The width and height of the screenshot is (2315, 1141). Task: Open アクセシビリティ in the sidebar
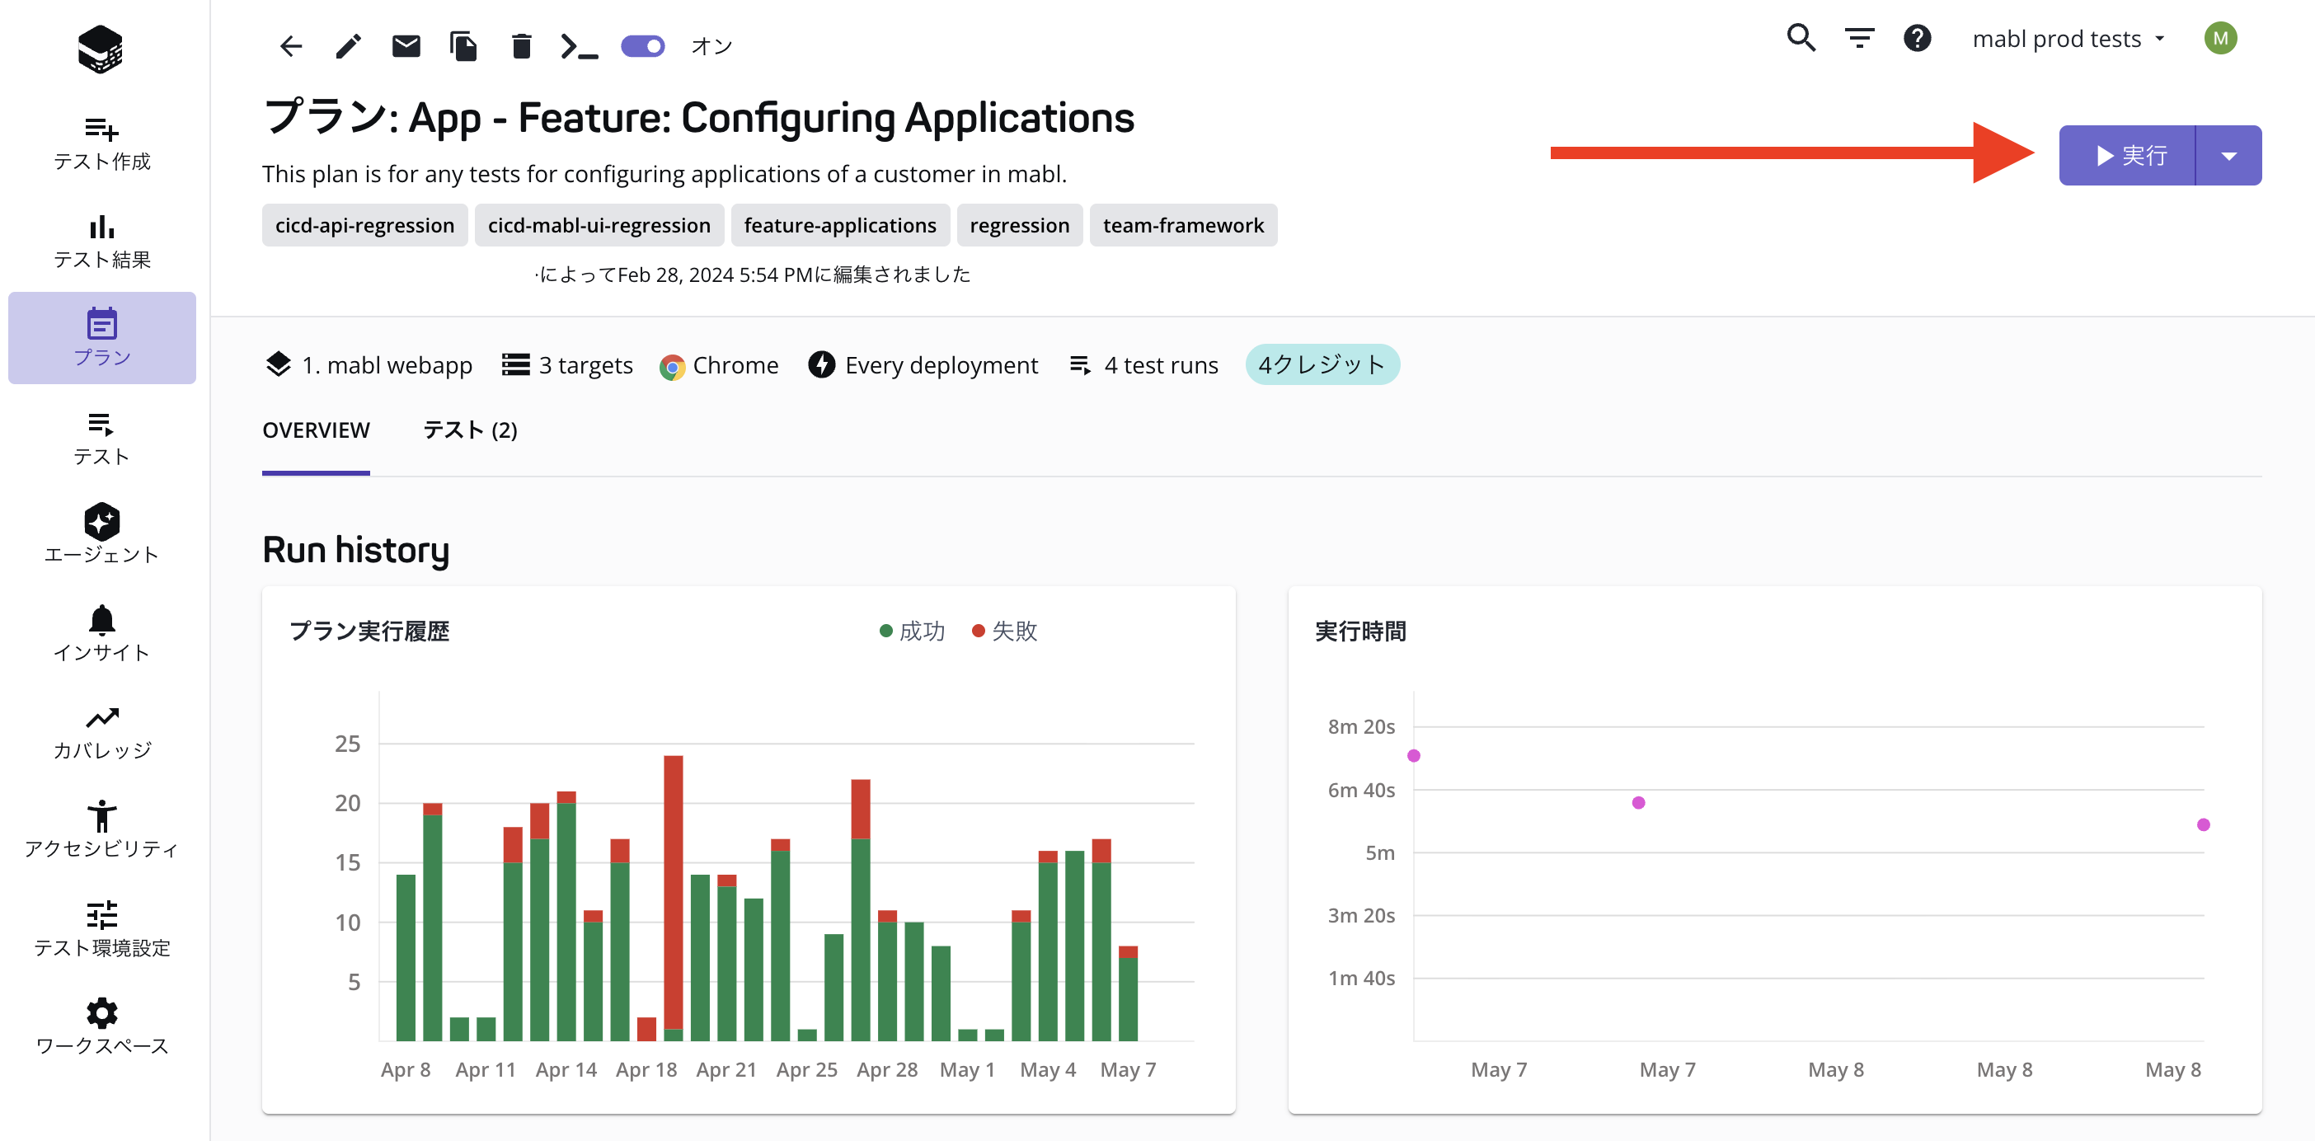101,830
